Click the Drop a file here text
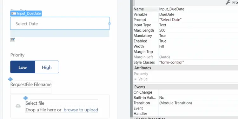Screen dimensions: 238x119 pyautogui.click(x=43, y=110)
